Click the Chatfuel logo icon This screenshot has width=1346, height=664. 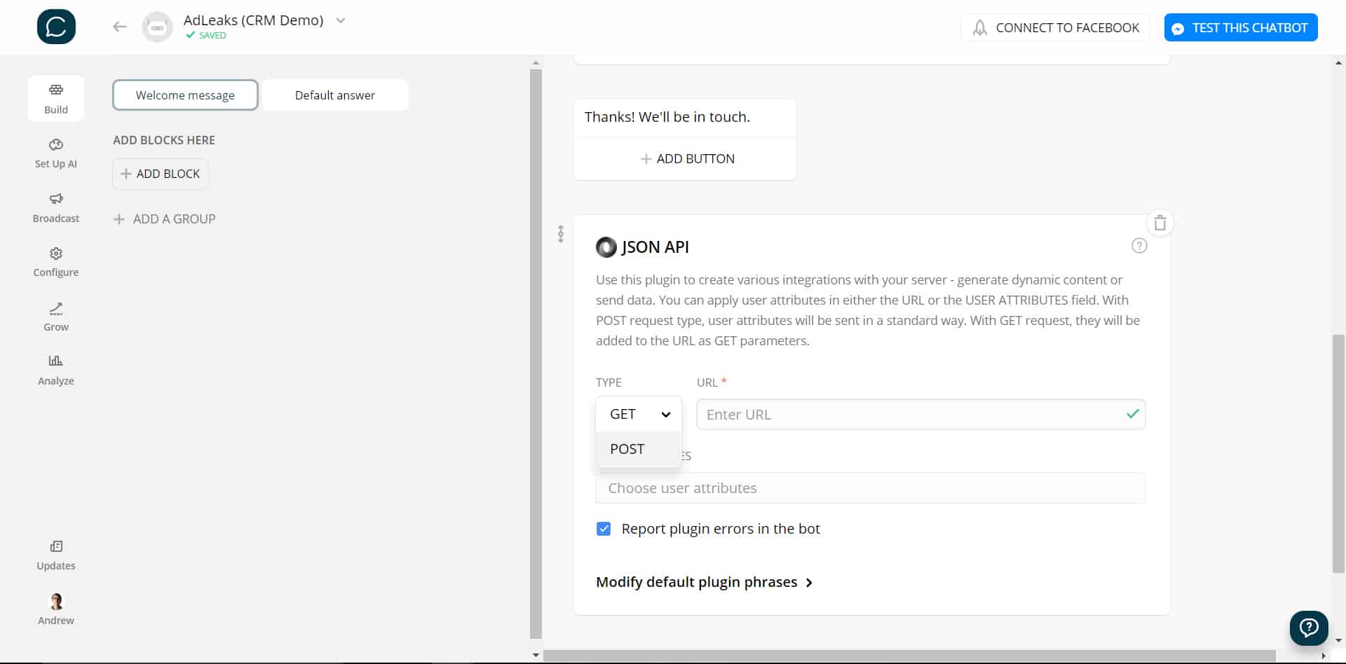56,27
